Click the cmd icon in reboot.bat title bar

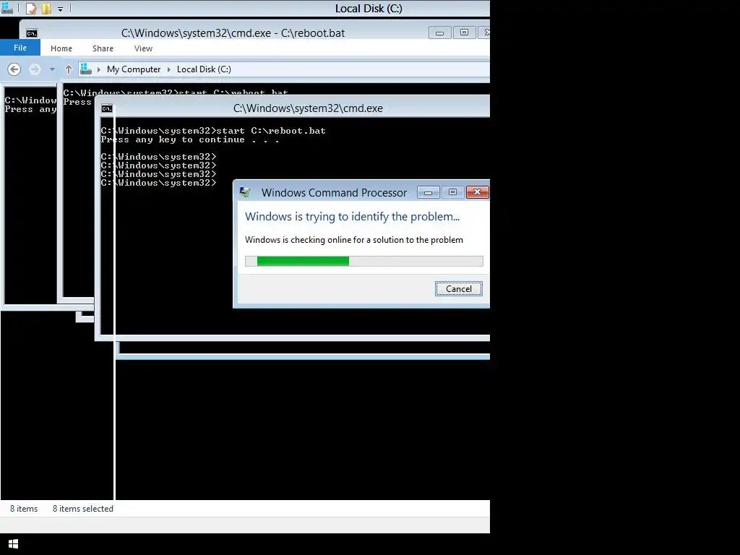(x=32, y=33)
